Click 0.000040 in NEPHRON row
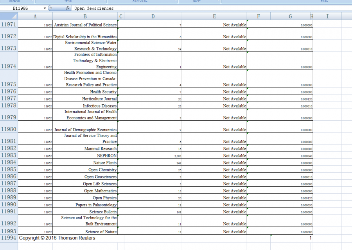Screen dimensions: 352x250 tap(306, 156)
